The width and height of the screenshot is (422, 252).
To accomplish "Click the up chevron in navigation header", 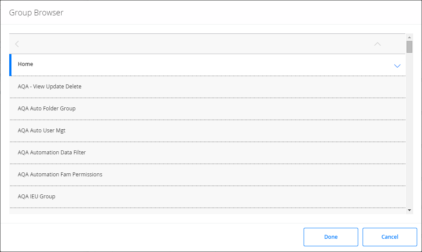I will click(377, 44).
